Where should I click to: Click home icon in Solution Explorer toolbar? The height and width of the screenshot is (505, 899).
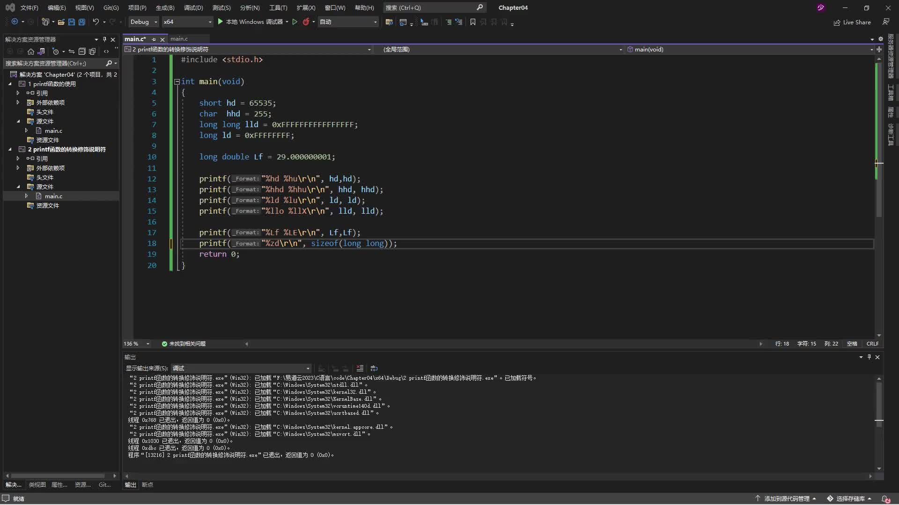click(31, 51)
